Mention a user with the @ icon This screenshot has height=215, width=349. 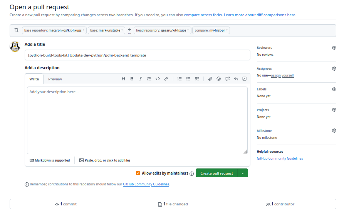[x=218, y=79]
